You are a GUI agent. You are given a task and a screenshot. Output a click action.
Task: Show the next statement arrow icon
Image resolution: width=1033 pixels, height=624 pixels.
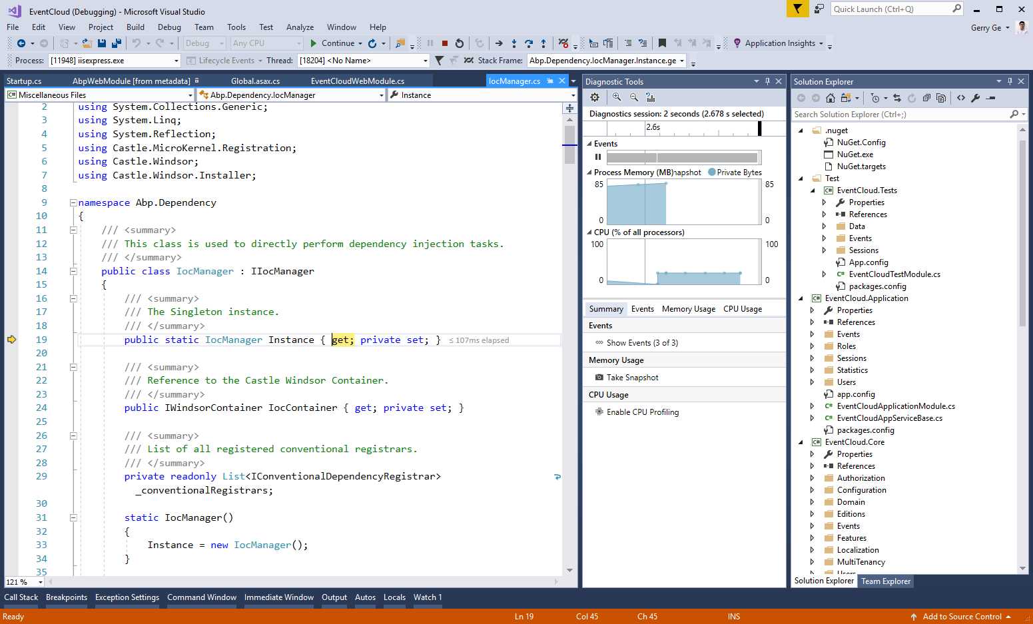[x=499, y=43]
